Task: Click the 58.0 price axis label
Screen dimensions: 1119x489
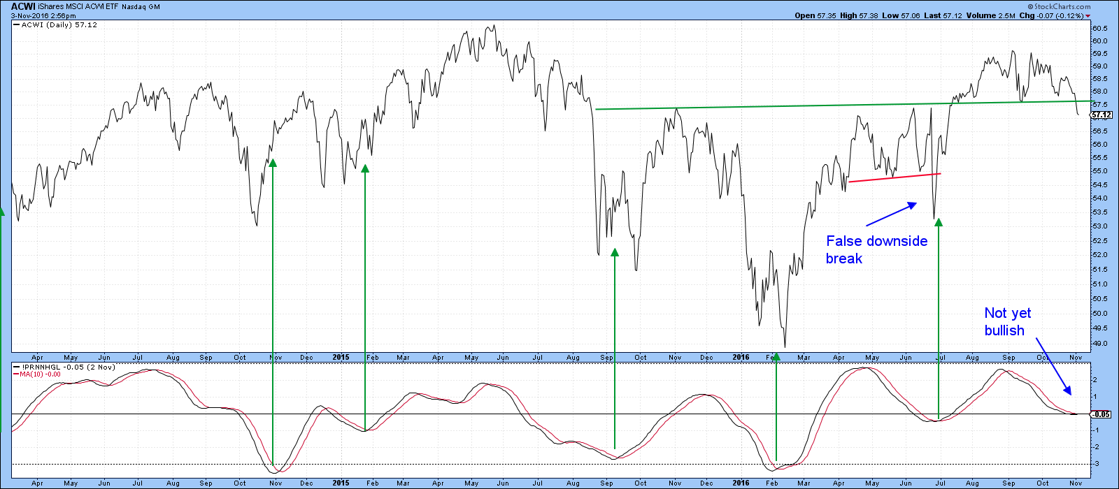Action: (x=1100, y=92)
